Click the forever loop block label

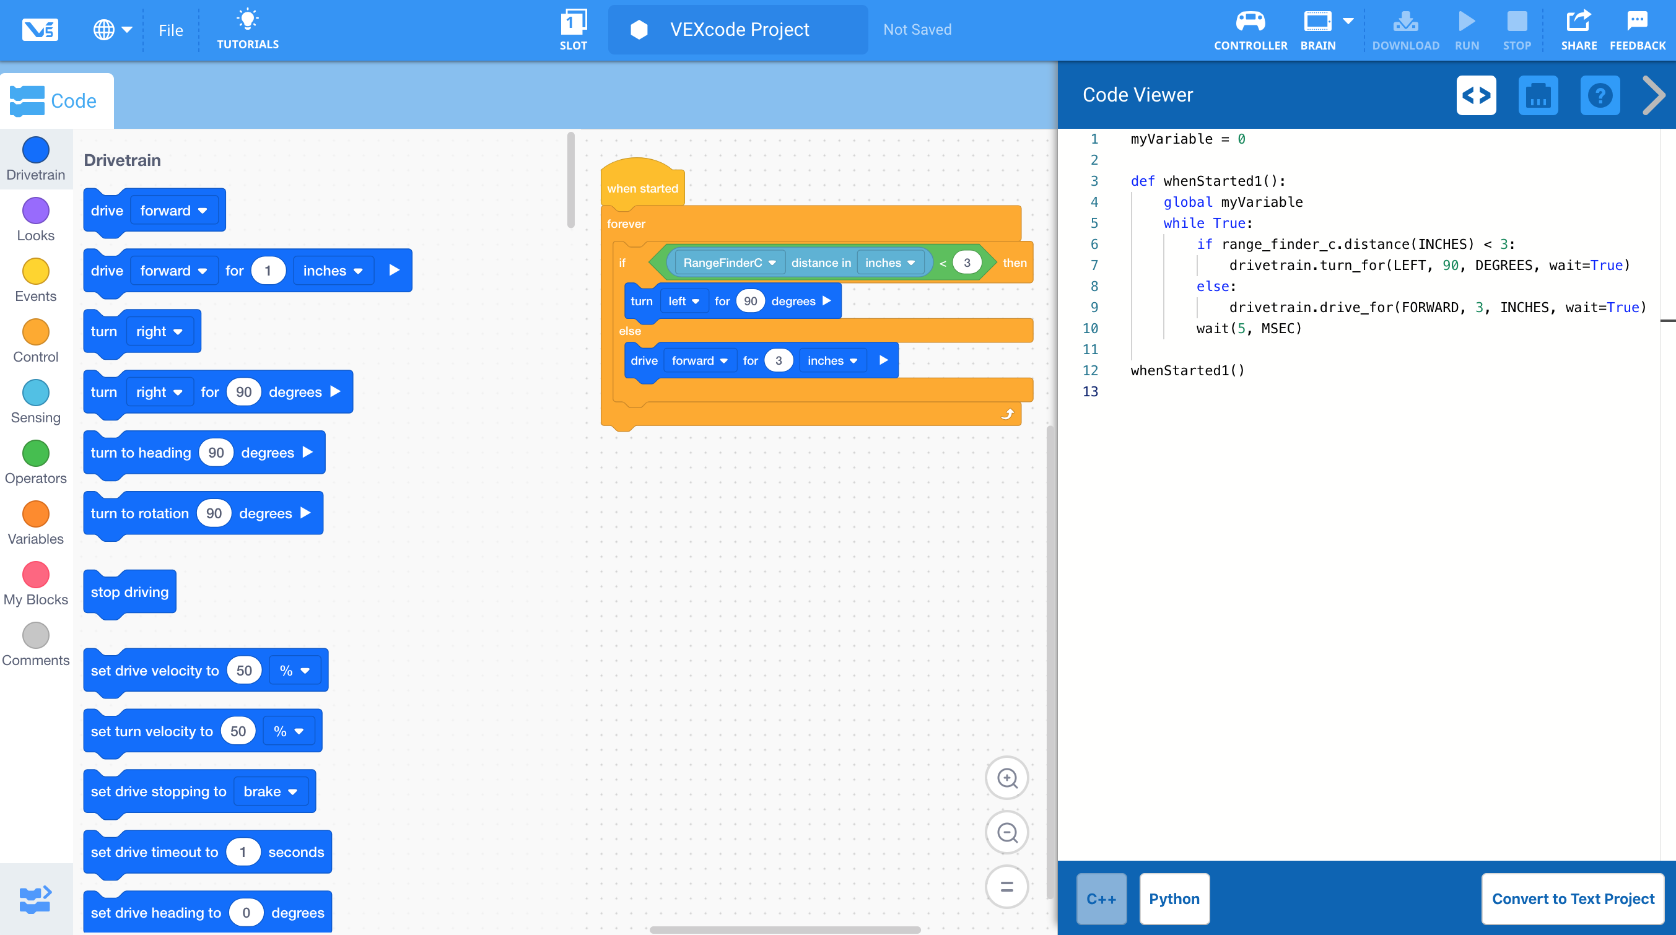point(626,223)
